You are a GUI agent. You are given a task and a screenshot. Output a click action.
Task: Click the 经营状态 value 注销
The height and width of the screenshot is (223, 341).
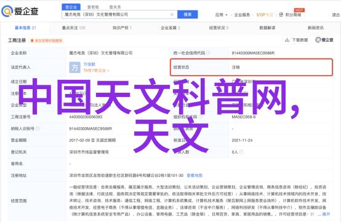pos(236,68)
